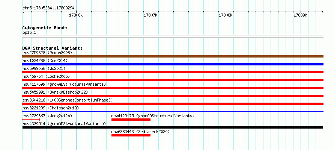Open the nsv3221299 (Chaisson2019) label

point(51,108)
